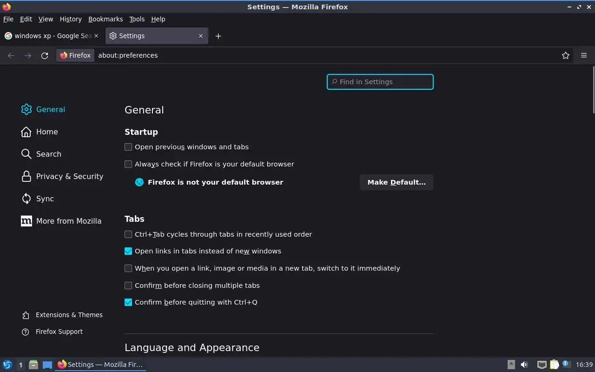The image size is (595, 372).
Task: Open the Edit menu
Action: pyautogui.click(x=26, y=19)
